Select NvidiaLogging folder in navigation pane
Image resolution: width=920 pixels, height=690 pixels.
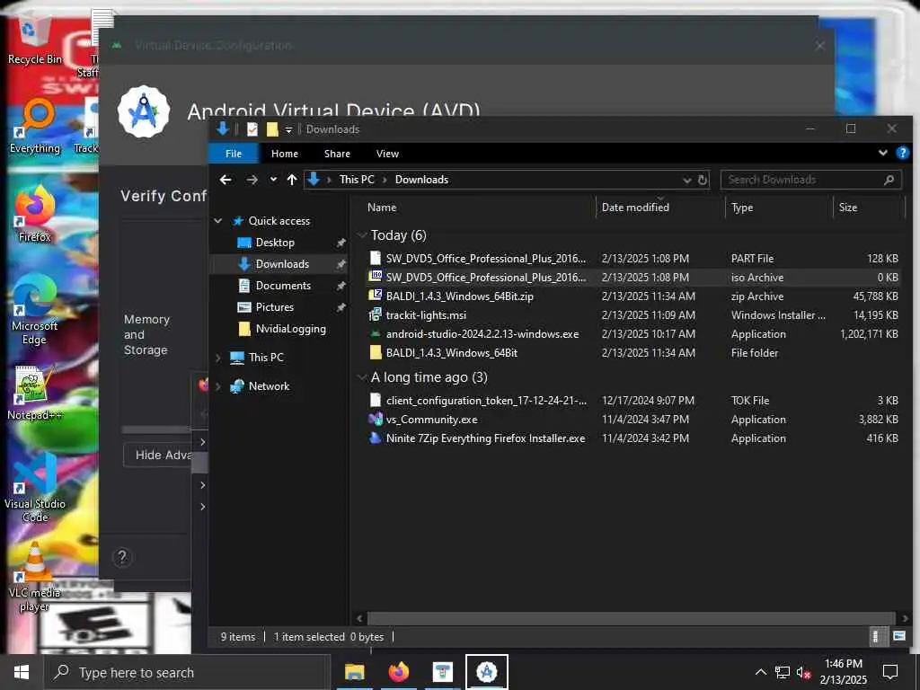(290, 329)
